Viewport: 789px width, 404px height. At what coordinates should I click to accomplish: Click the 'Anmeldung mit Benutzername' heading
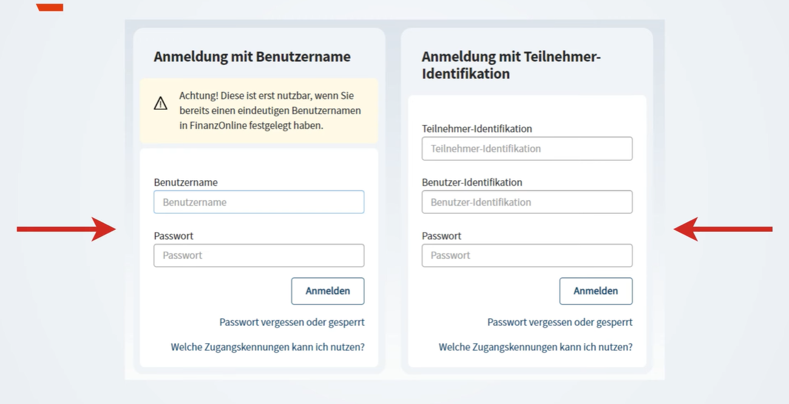252,56
